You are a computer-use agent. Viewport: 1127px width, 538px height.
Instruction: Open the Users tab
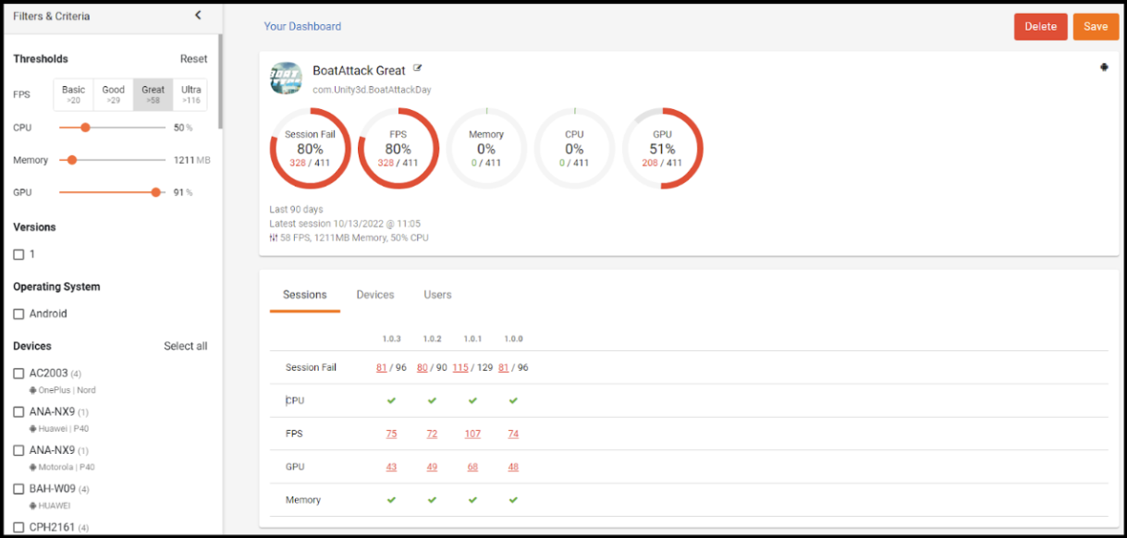coord(437,294)
